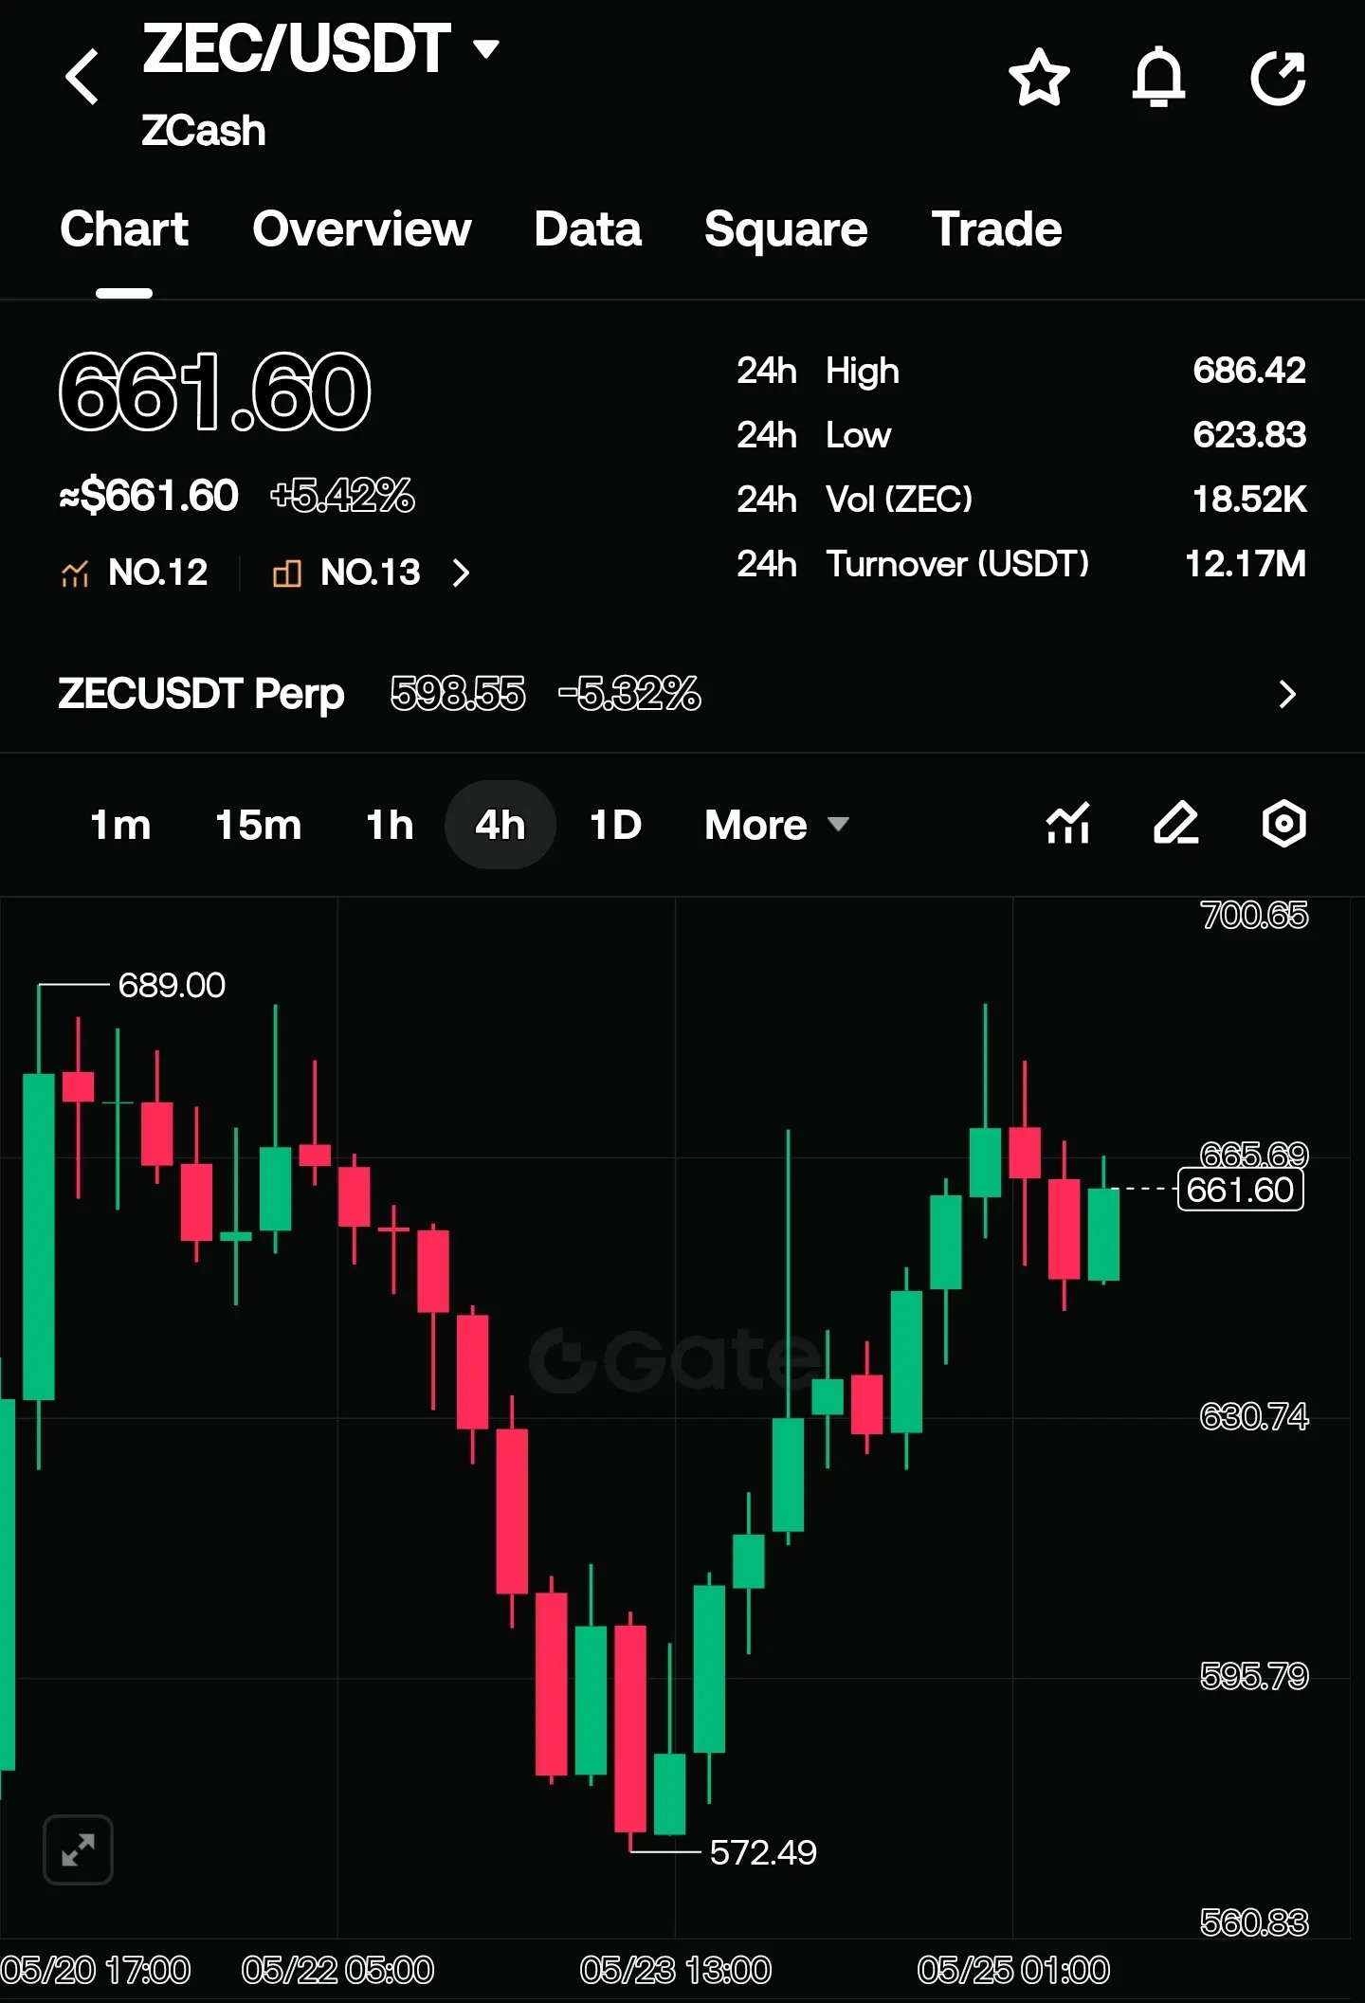Open ZECUSDT Perp row chevron
This screenshot has width=1365, height=2003.
pos(1286,694)
